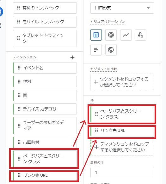Click the セグメントをドロップするか選択 area
This screenshot has height=184, width=166.
point(122,82)
